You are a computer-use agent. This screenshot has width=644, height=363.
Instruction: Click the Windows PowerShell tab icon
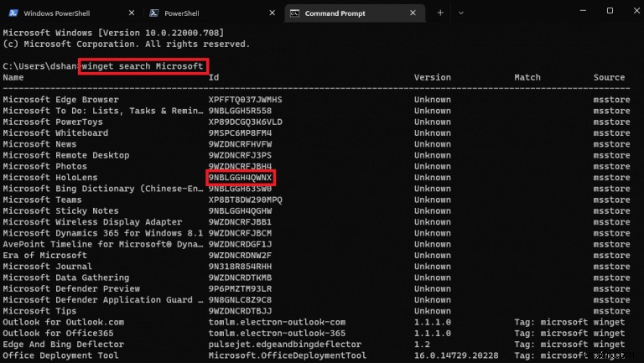point(13,13)
